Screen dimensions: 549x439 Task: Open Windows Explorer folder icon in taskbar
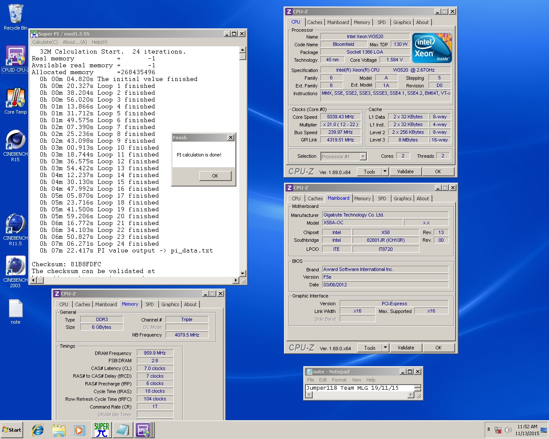59,430
